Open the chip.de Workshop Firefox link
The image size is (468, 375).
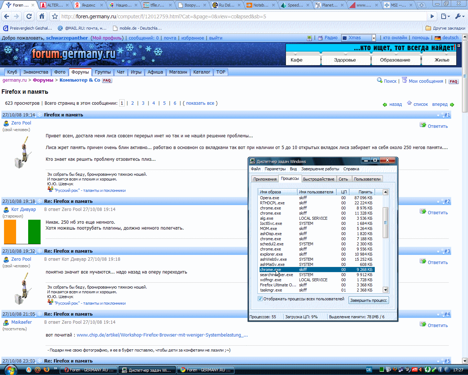162,335
